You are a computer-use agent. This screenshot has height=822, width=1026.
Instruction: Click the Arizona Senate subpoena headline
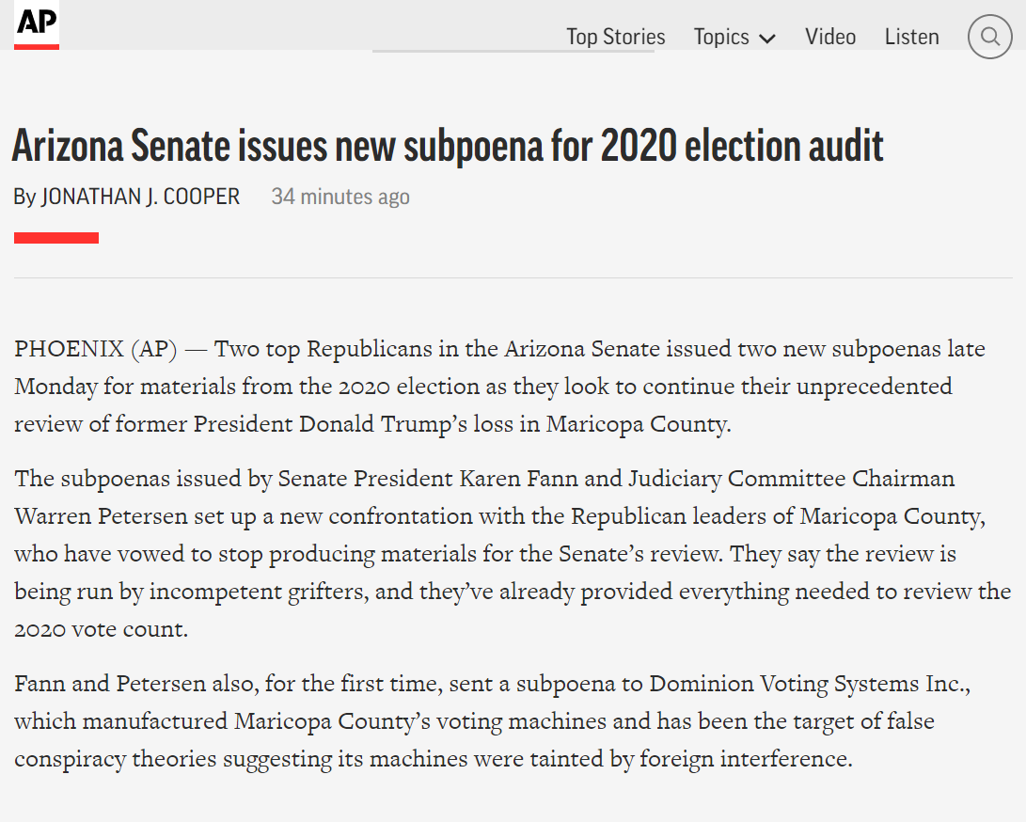(x=448, y=145)
